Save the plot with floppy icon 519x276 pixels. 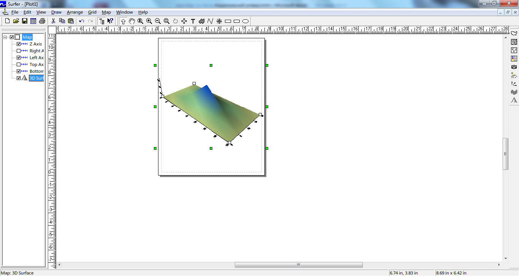pos(25,21)
